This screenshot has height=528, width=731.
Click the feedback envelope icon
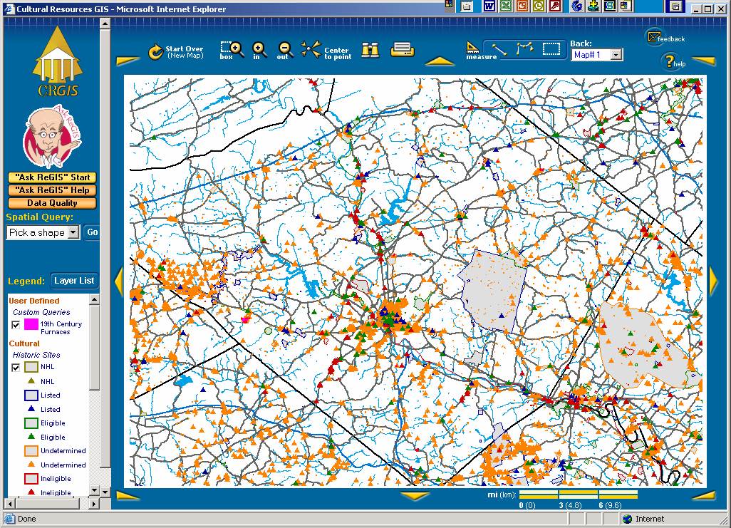coord(655,37)
